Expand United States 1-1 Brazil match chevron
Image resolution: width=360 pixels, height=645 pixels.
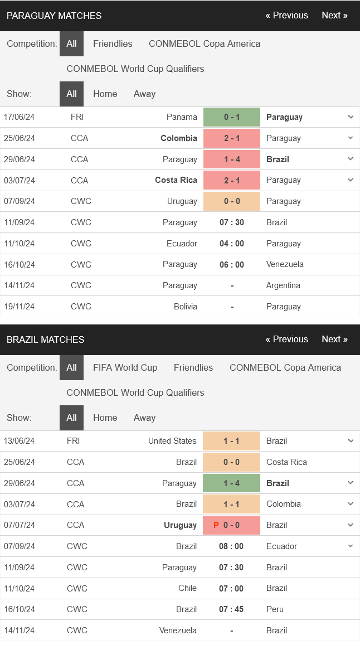351,440
